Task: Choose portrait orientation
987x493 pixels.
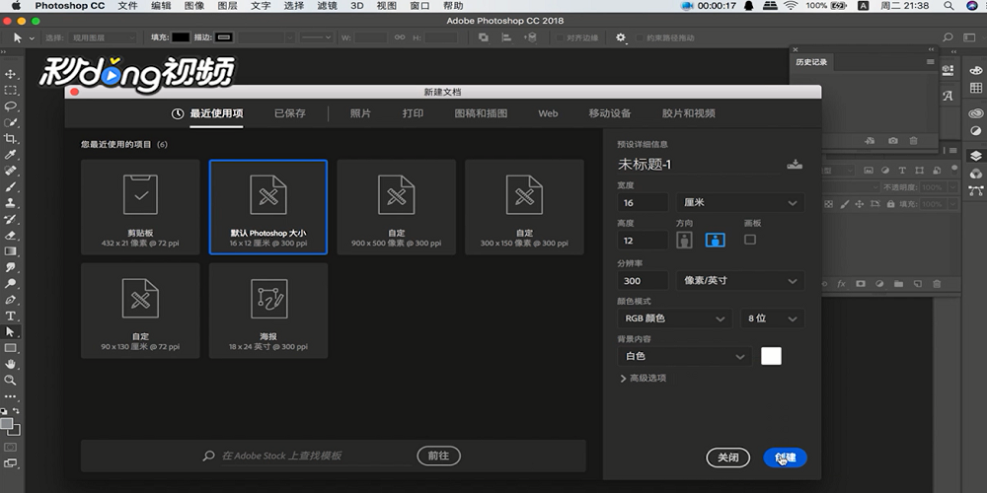Action: (684, 240)
